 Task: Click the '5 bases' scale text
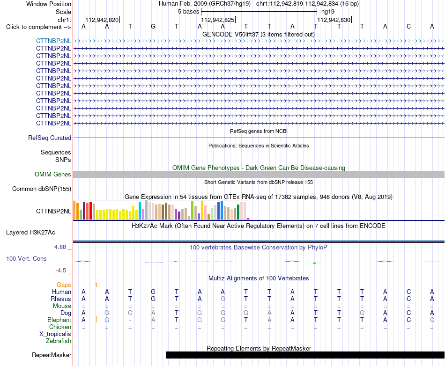[x=188, y=12]
